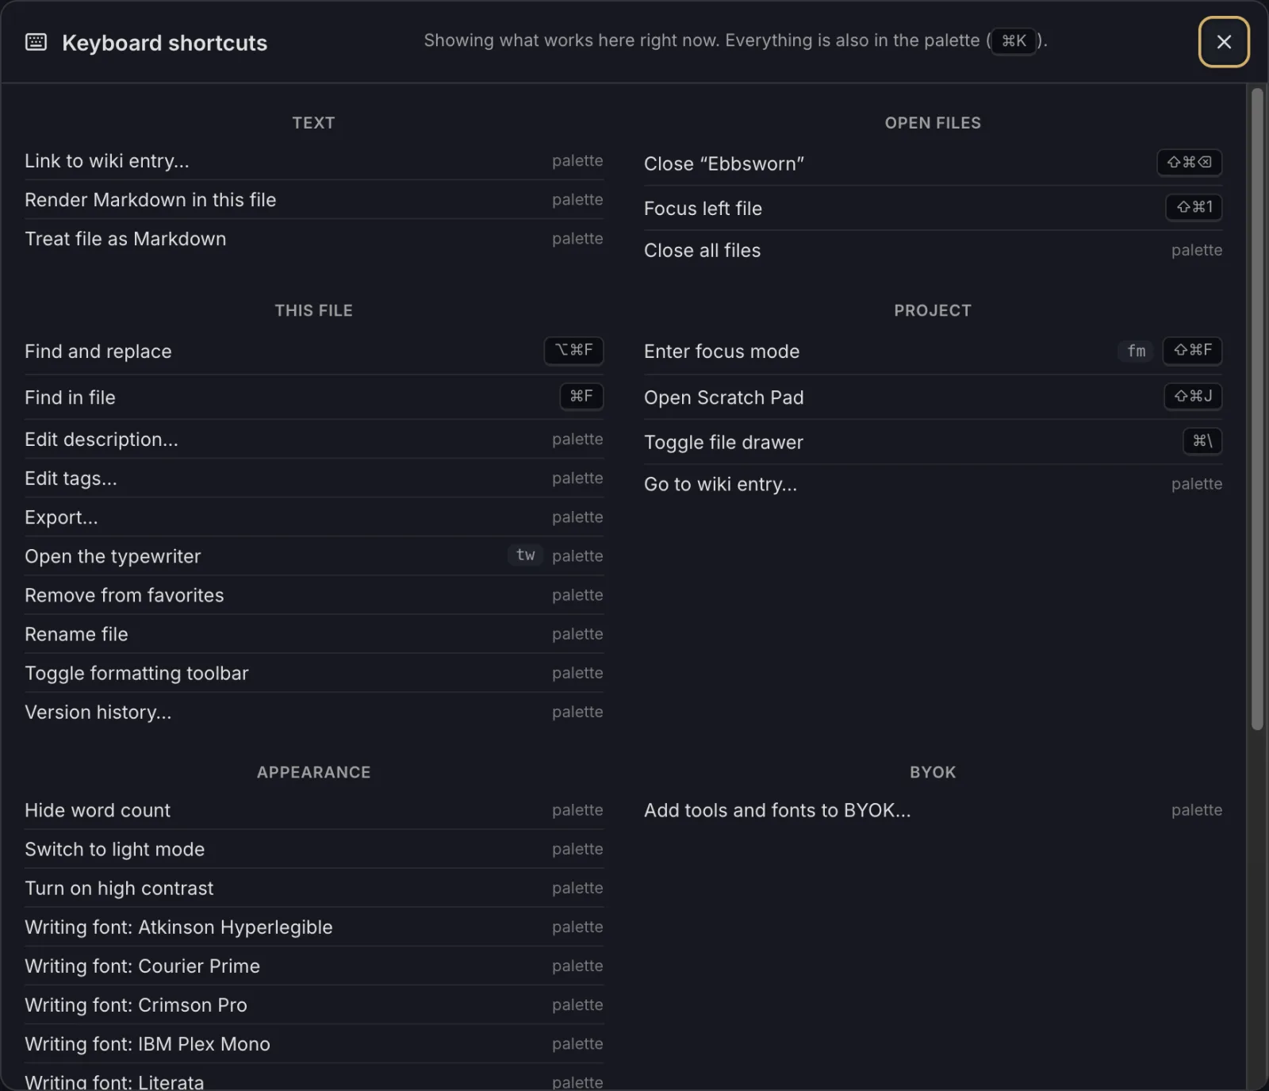1269x1091 pixels.
Task: Click 'Find and replace' shortcut row
Action: point(314,352)
